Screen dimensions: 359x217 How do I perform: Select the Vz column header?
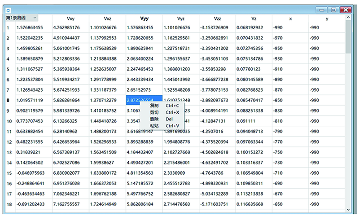(x=254, y=18)
